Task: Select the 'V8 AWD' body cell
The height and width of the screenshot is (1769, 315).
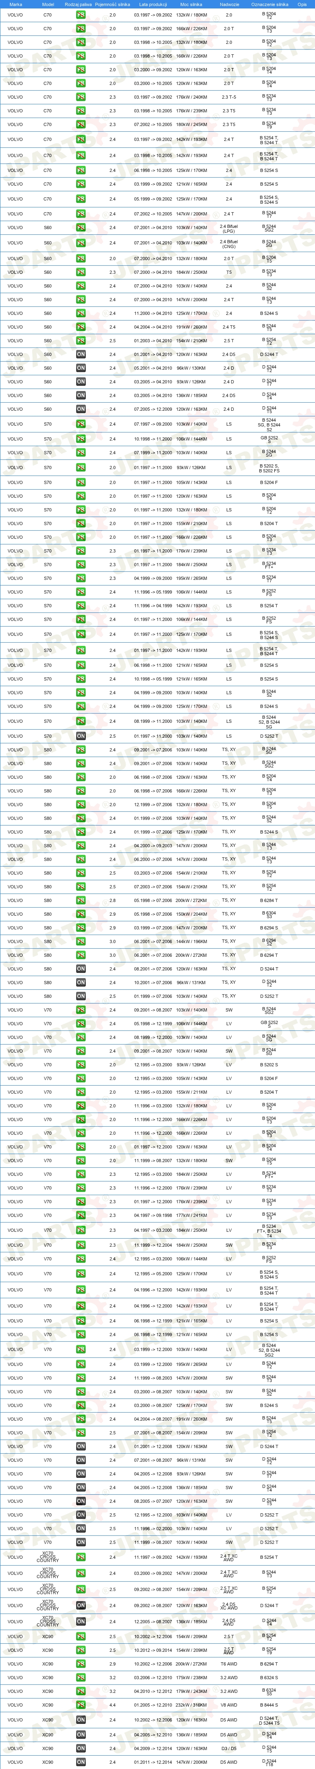Action: click(228, 1705)
